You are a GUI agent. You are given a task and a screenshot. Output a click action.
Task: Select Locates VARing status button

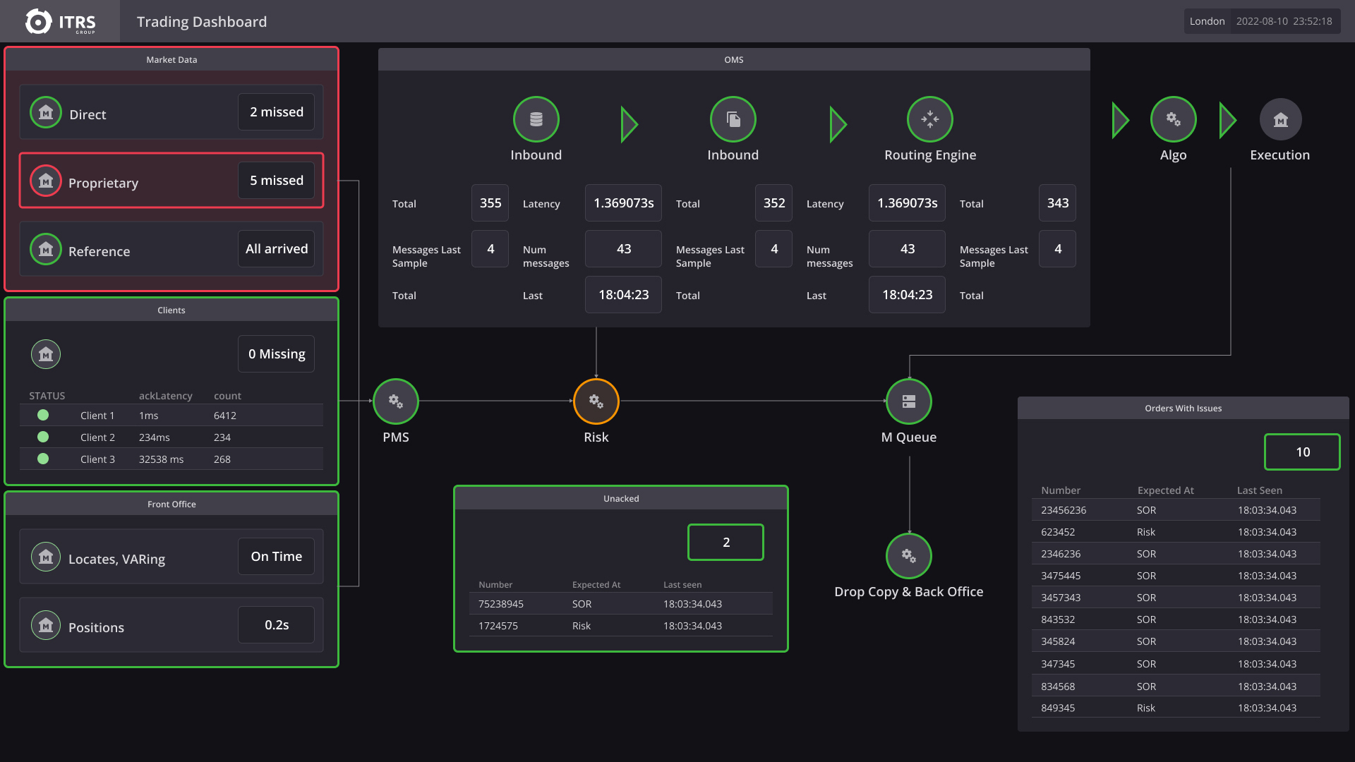(275, 555)
